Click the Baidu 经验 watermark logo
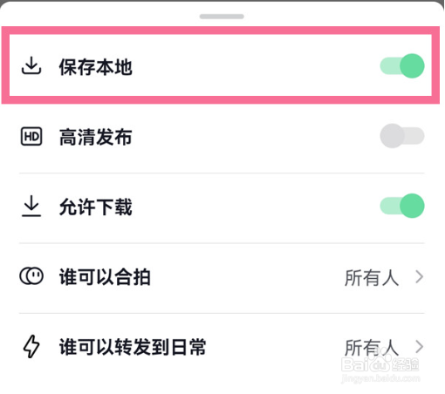The width and height of the screenshot is (445, 394). 380,364
